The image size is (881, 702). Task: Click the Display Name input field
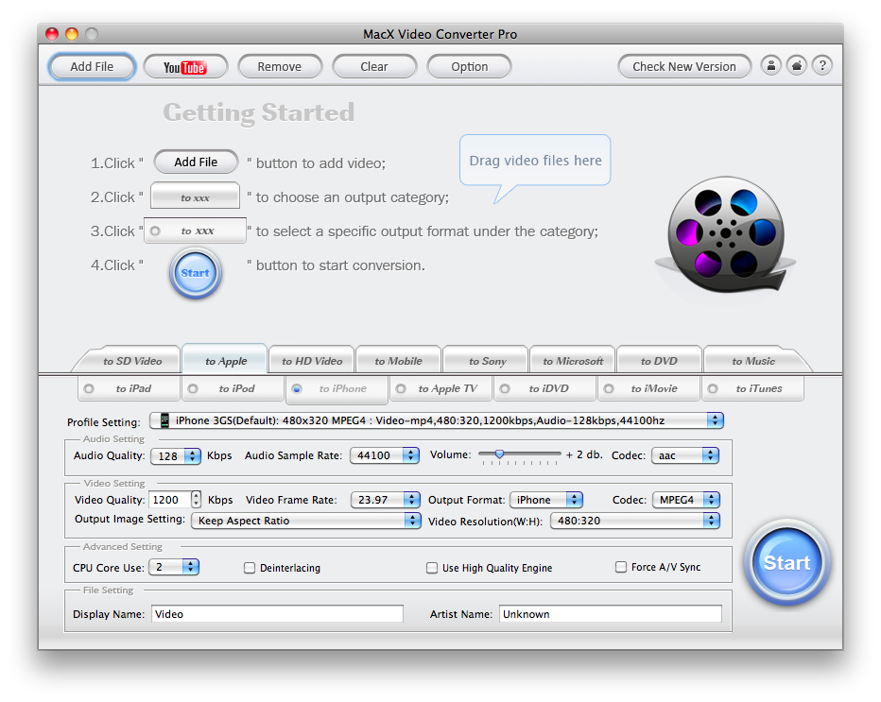[x=277, y=614]
